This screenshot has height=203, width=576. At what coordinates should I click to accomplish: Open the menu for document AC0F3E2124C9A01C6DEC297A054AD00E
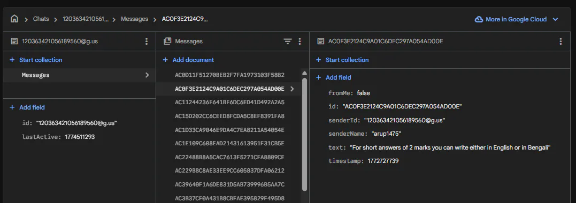point(560,42)
